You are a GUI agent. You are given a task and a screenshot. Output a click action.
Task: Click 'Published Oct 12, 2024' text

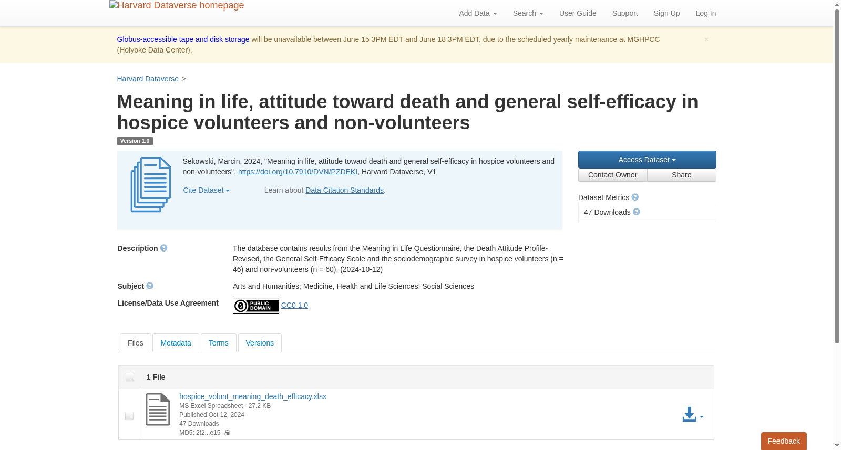pos(212,415)
